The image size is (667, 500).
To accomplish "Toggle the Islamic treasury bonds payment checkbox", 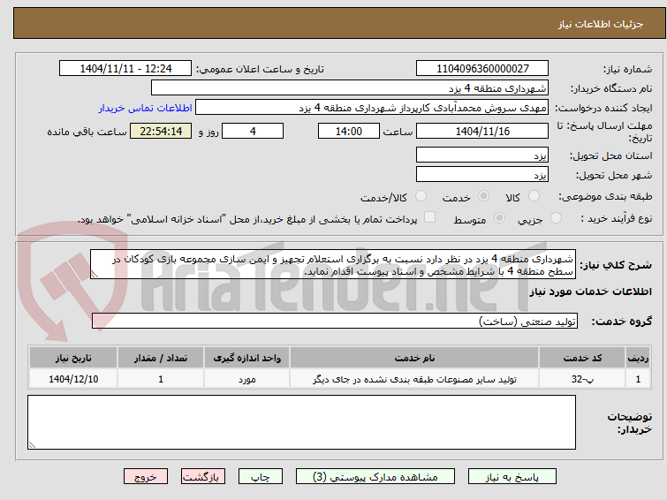I will point(430,217).
